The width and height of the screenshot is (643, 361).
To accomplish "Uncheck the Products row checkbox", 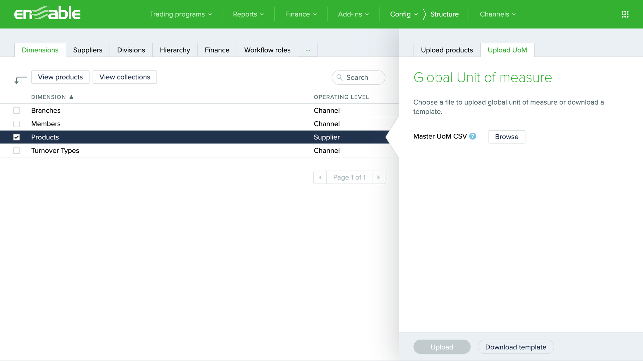I will pos(16,137).
